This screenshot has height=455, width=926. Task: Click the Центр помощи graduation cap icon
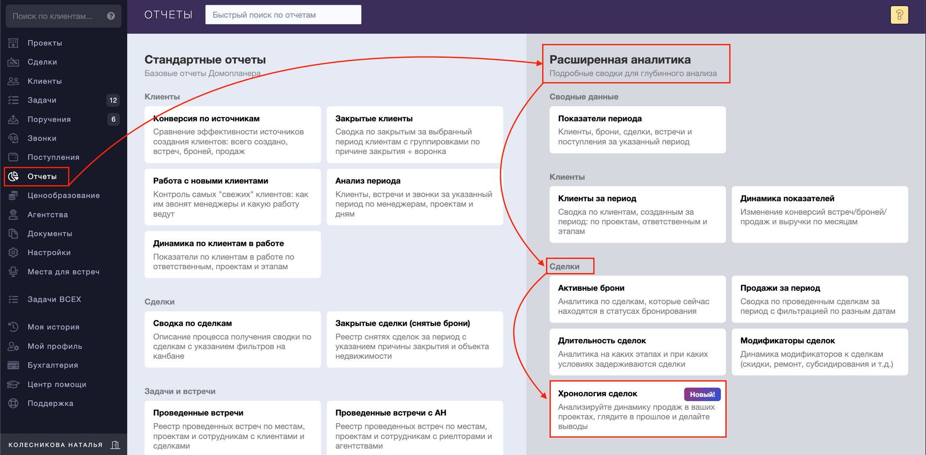click(x=14, y=384)
